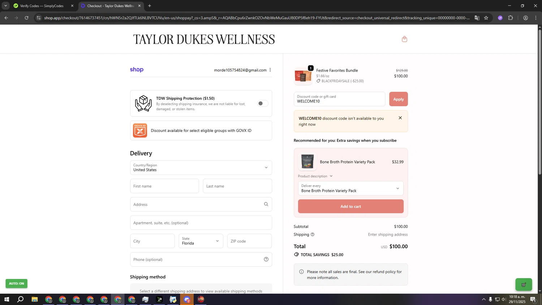Apply the discount code
The image size is (542, 305).
click(398, 99)
